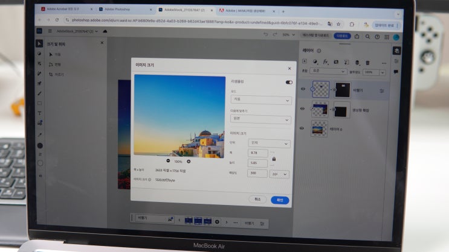The image size is (449, 252).
Task: Click the 높이 (height) input field
Action: pyautogui.click(x=257, y=163)
